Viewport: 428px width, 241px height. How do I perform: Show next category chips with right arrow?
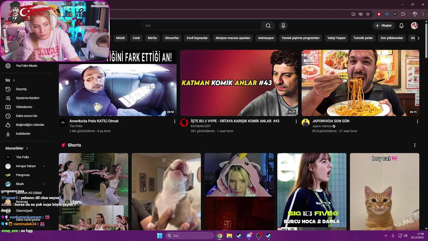pos(418,38)
